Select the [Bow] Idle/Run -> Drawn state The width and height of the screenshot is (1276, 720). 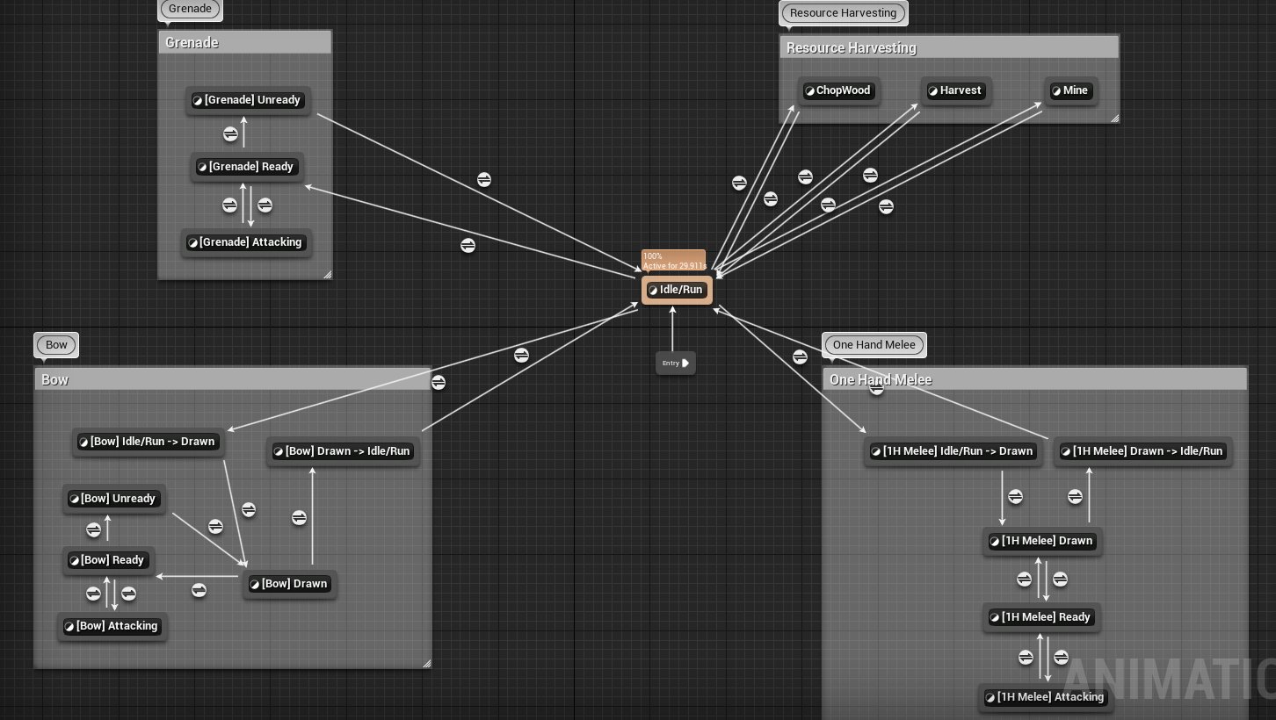tap(147, 442)
